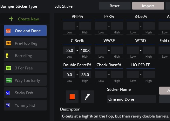Click the Double Barrel% High value field
Viewport: 170px width, 121px height.
click(x=85, y=75)
